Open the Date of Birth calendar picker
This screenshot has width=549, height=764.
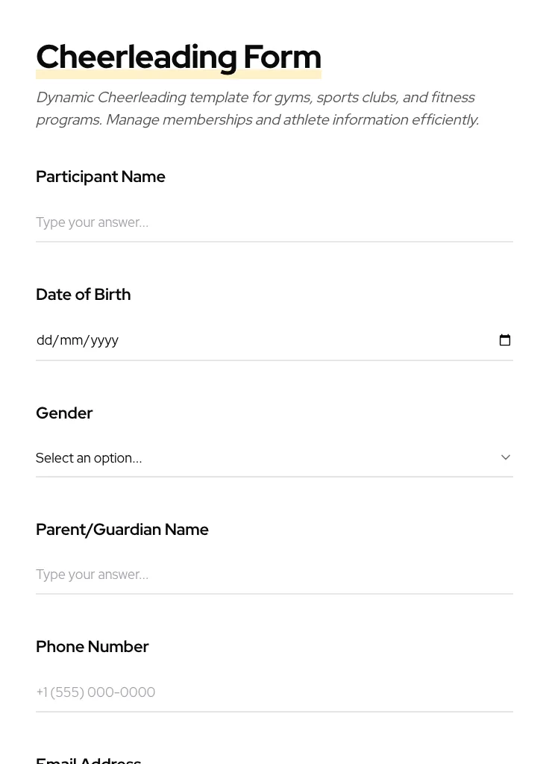pos(505,340)
